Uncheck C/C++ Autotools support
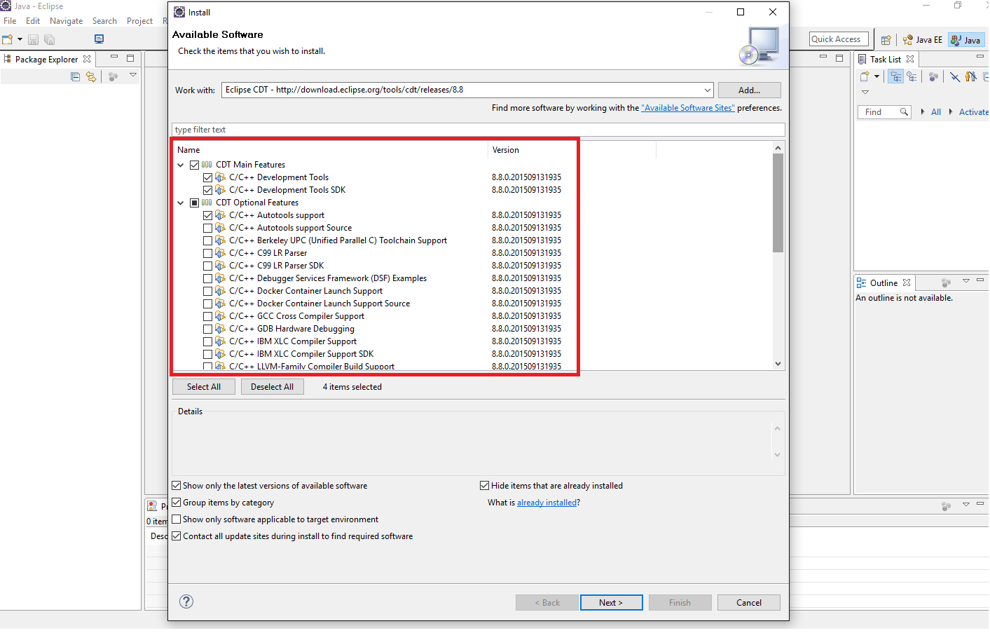 point(207,215)
